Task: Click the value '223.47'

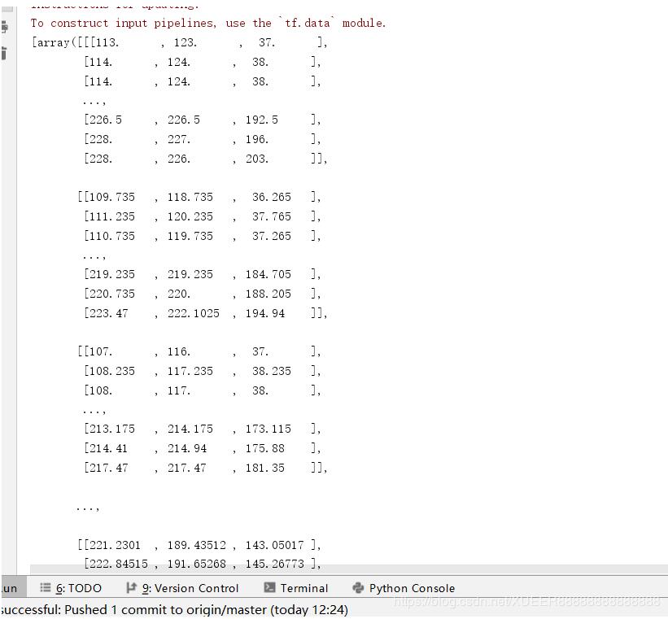Action: tap(109, 313)
